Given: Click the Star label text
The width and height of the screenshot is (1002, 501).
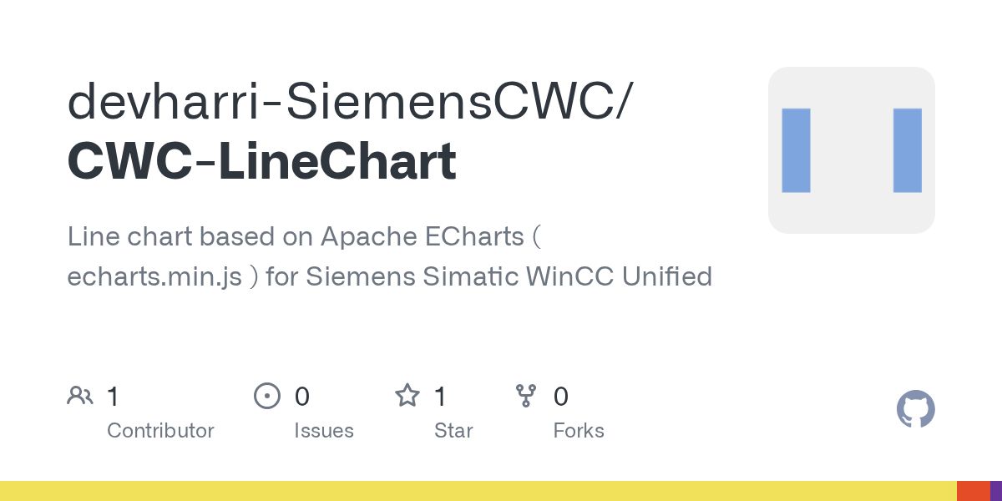Looking at the screenshot, I should coord(453,431).
